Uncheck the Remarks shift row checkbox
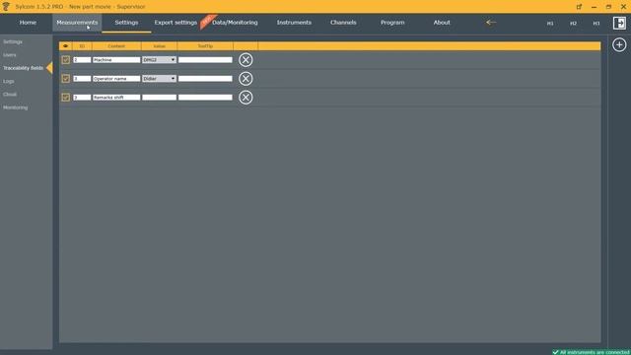This screenshot has width=631, height=355. [66, 98]
